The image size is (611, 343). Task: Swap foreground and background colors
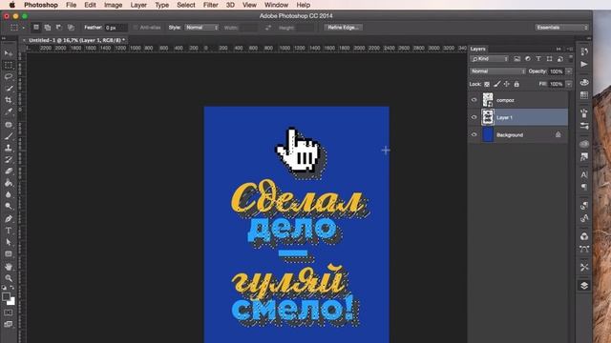pyautogui.click(x=12, y=288)
